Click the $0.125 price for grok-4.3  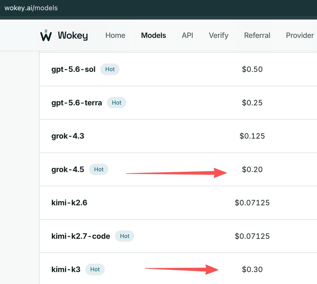(x=252, y=136)
